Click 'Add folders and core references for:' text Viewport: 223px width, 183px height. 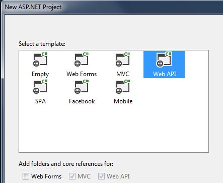click(x=66, y=164)
